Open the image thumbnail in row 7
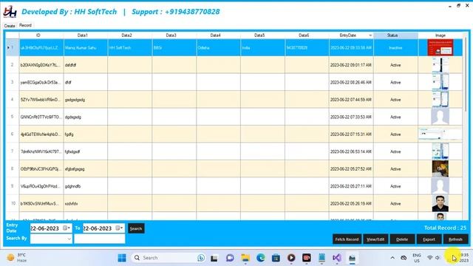The image size is (473, 266). [x=440, y=151]
